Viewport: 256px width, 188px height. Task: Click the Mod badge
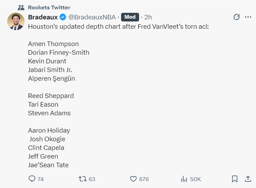pyautogui.click(x=130, y=17)
